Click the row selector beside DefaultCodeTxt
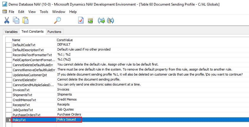The height and width of the screenshot is (127, 249). (9, 45)
